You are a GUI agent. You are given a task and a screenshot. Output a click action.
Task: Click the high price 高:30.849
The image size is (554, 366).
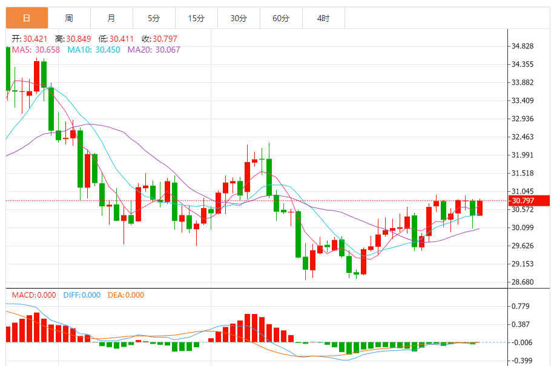pos(73,39)
